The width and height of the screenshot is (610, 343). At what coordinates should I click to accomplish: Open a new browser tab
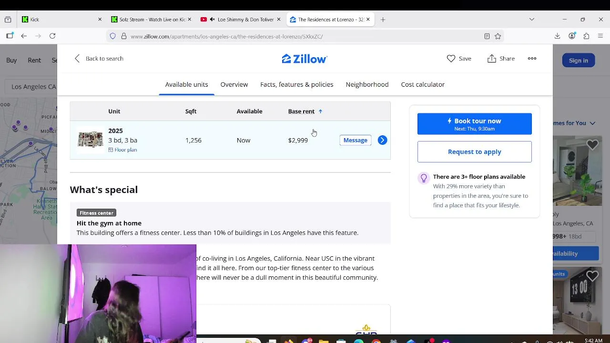[383, 20]
